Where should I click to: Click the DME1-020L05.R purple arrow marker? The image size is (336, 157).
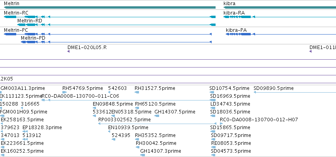pos(68,51)
